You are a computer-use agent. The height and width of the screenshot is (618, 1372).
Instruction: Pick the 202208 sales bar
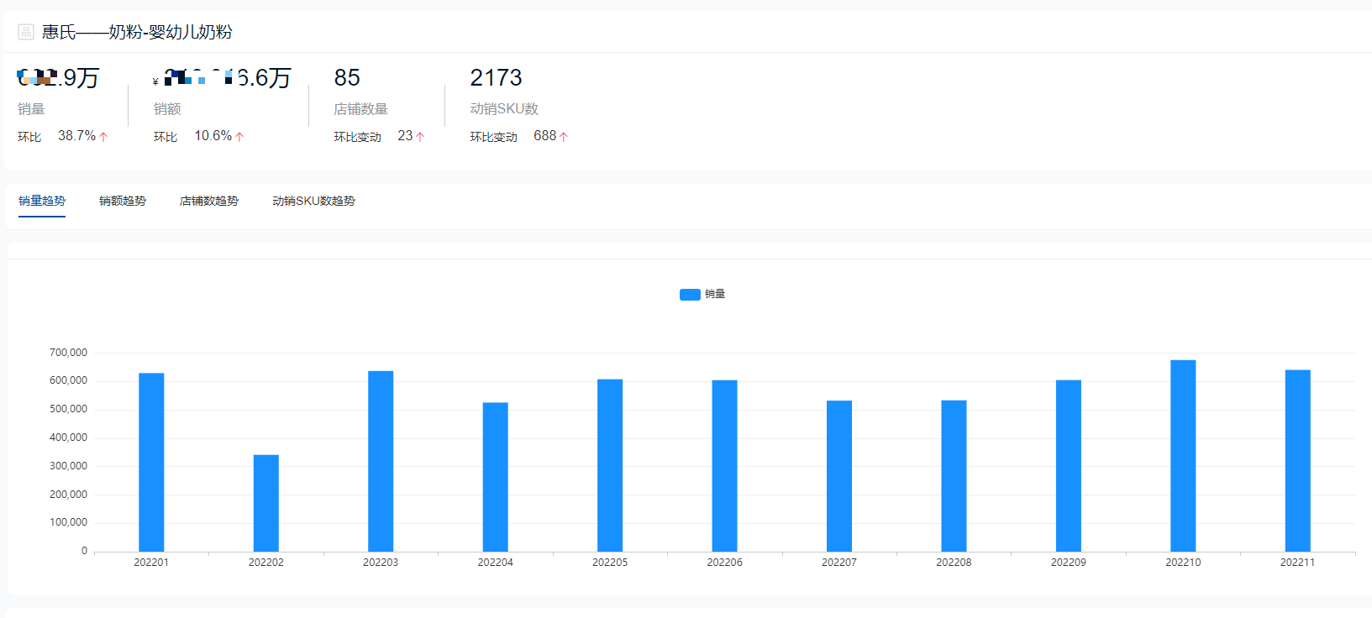click(954, 476)
